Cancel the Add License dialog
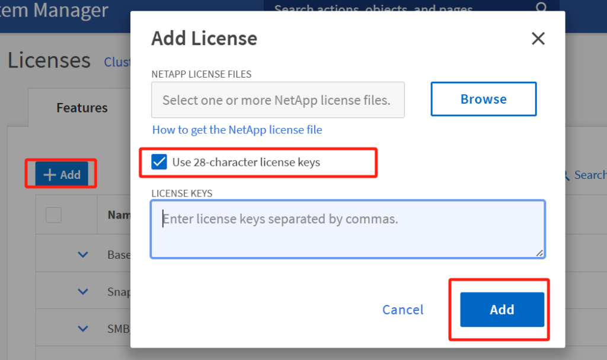 pos(402,310)
